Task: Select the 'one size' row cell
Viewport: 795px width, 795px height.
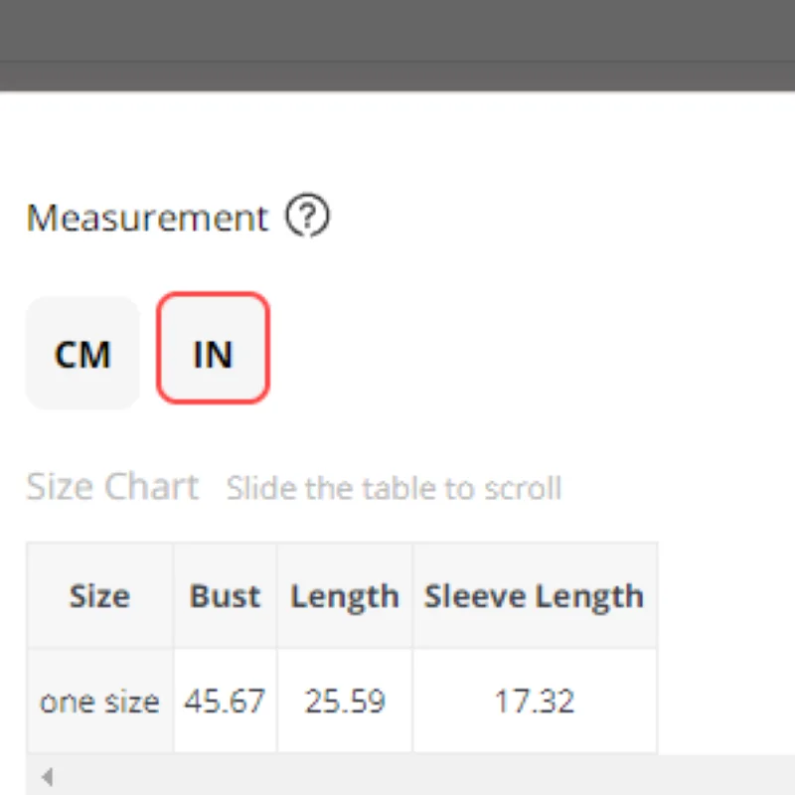Action: 99,702
